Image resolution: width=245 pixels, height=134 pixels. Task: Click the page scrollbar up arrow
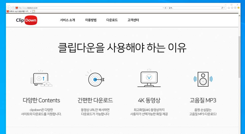[239, 16]
